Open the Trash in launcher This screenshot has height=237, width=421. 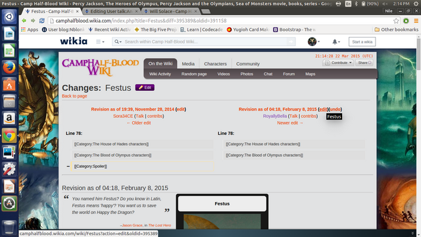(9, 227)
